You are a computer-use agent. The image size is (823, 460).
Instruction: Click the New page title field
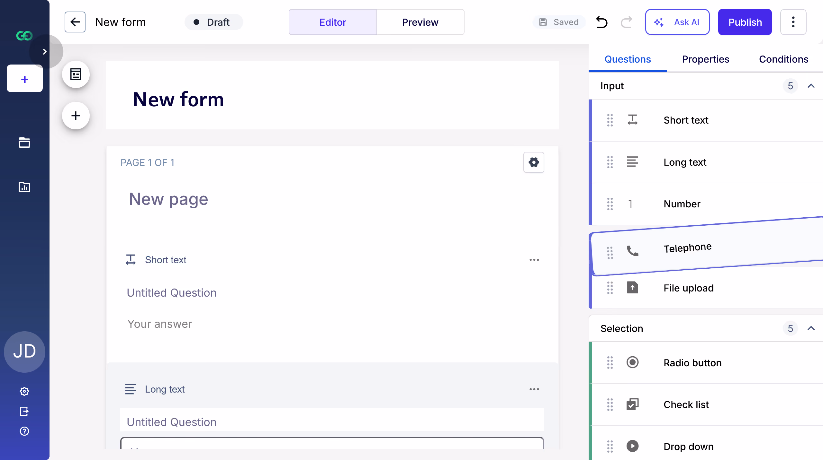click(x=168, y=199)
